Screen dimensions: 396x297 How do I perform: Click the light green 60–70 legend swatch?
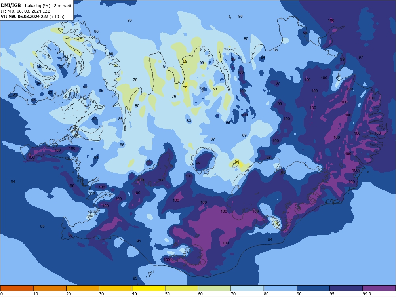click(214, 288)
